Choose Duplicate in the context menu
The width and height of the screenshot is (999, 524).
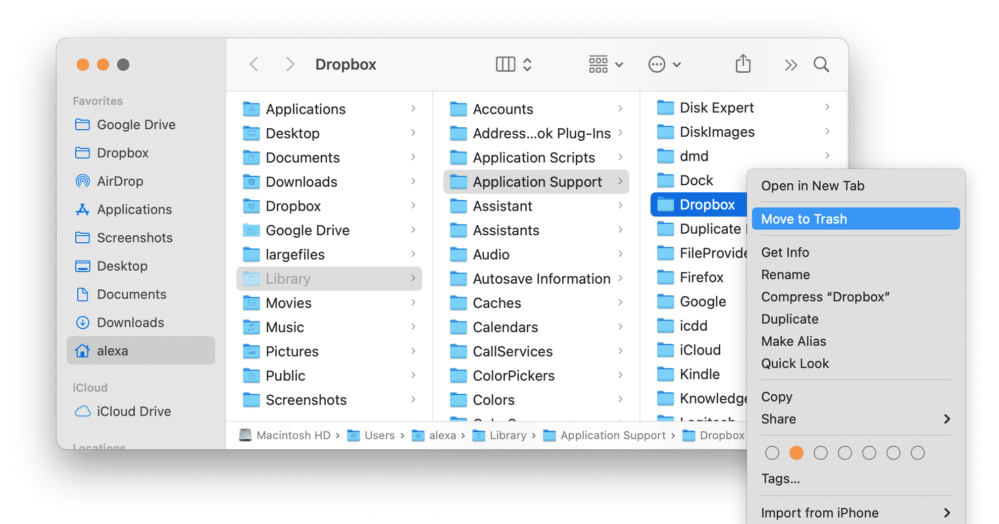856,319
